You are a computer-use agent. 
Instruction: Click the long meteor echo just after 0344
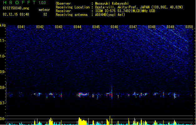pyautogui.click(x=83, y=94)
